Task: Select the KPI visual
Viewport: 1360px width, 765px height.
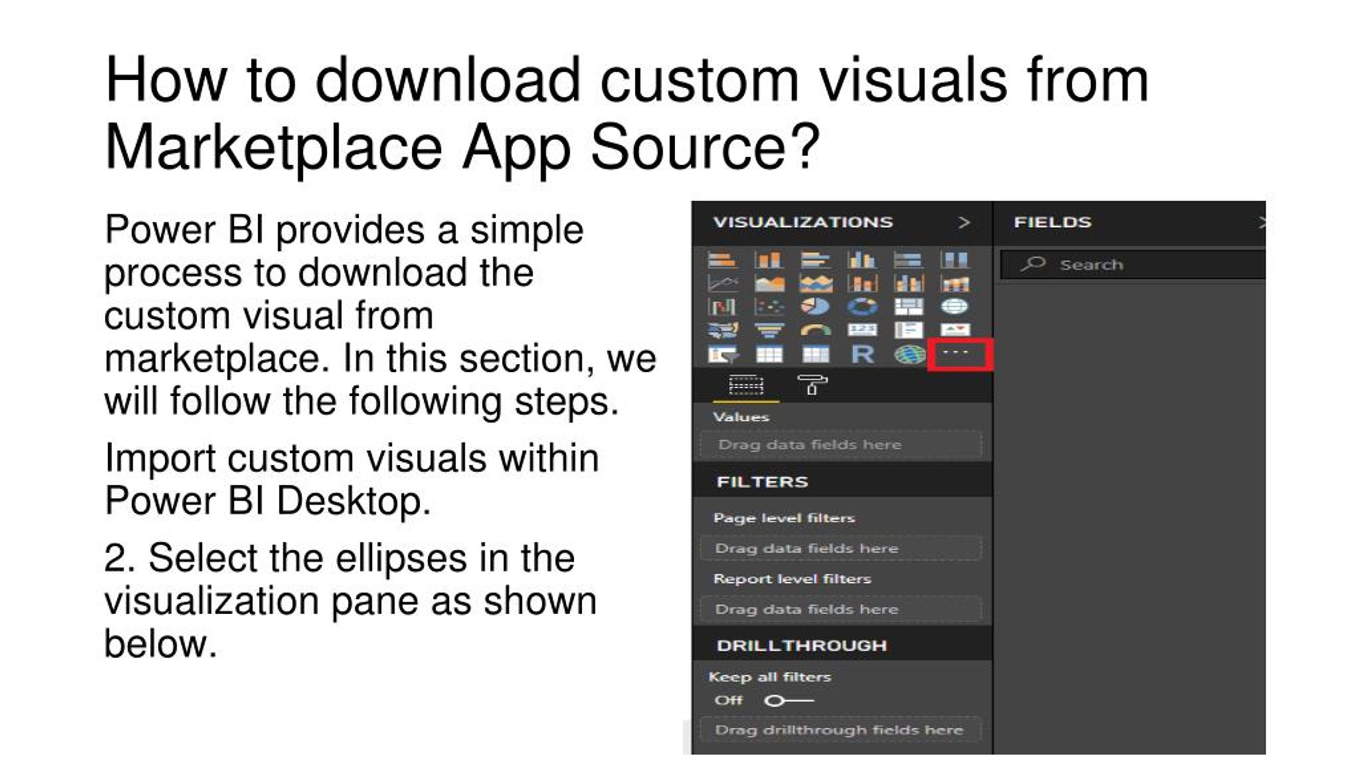Action: coord(955,330)
